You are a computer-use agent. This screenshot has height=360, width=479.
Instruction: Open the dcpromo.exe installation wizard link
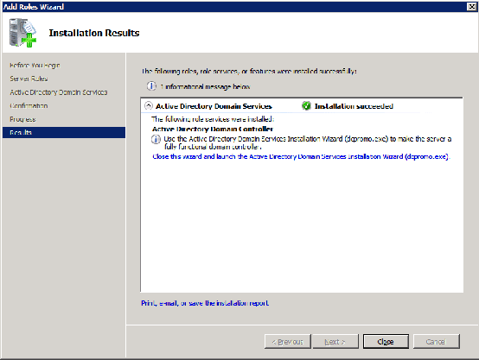301,156
